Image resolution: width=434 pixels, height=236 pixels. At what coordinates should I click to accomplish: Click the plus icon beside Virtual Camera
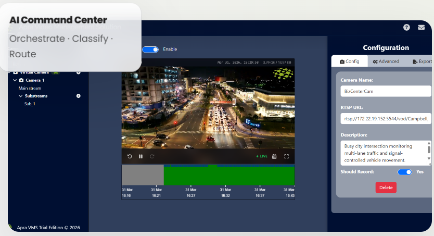point(79,72)
